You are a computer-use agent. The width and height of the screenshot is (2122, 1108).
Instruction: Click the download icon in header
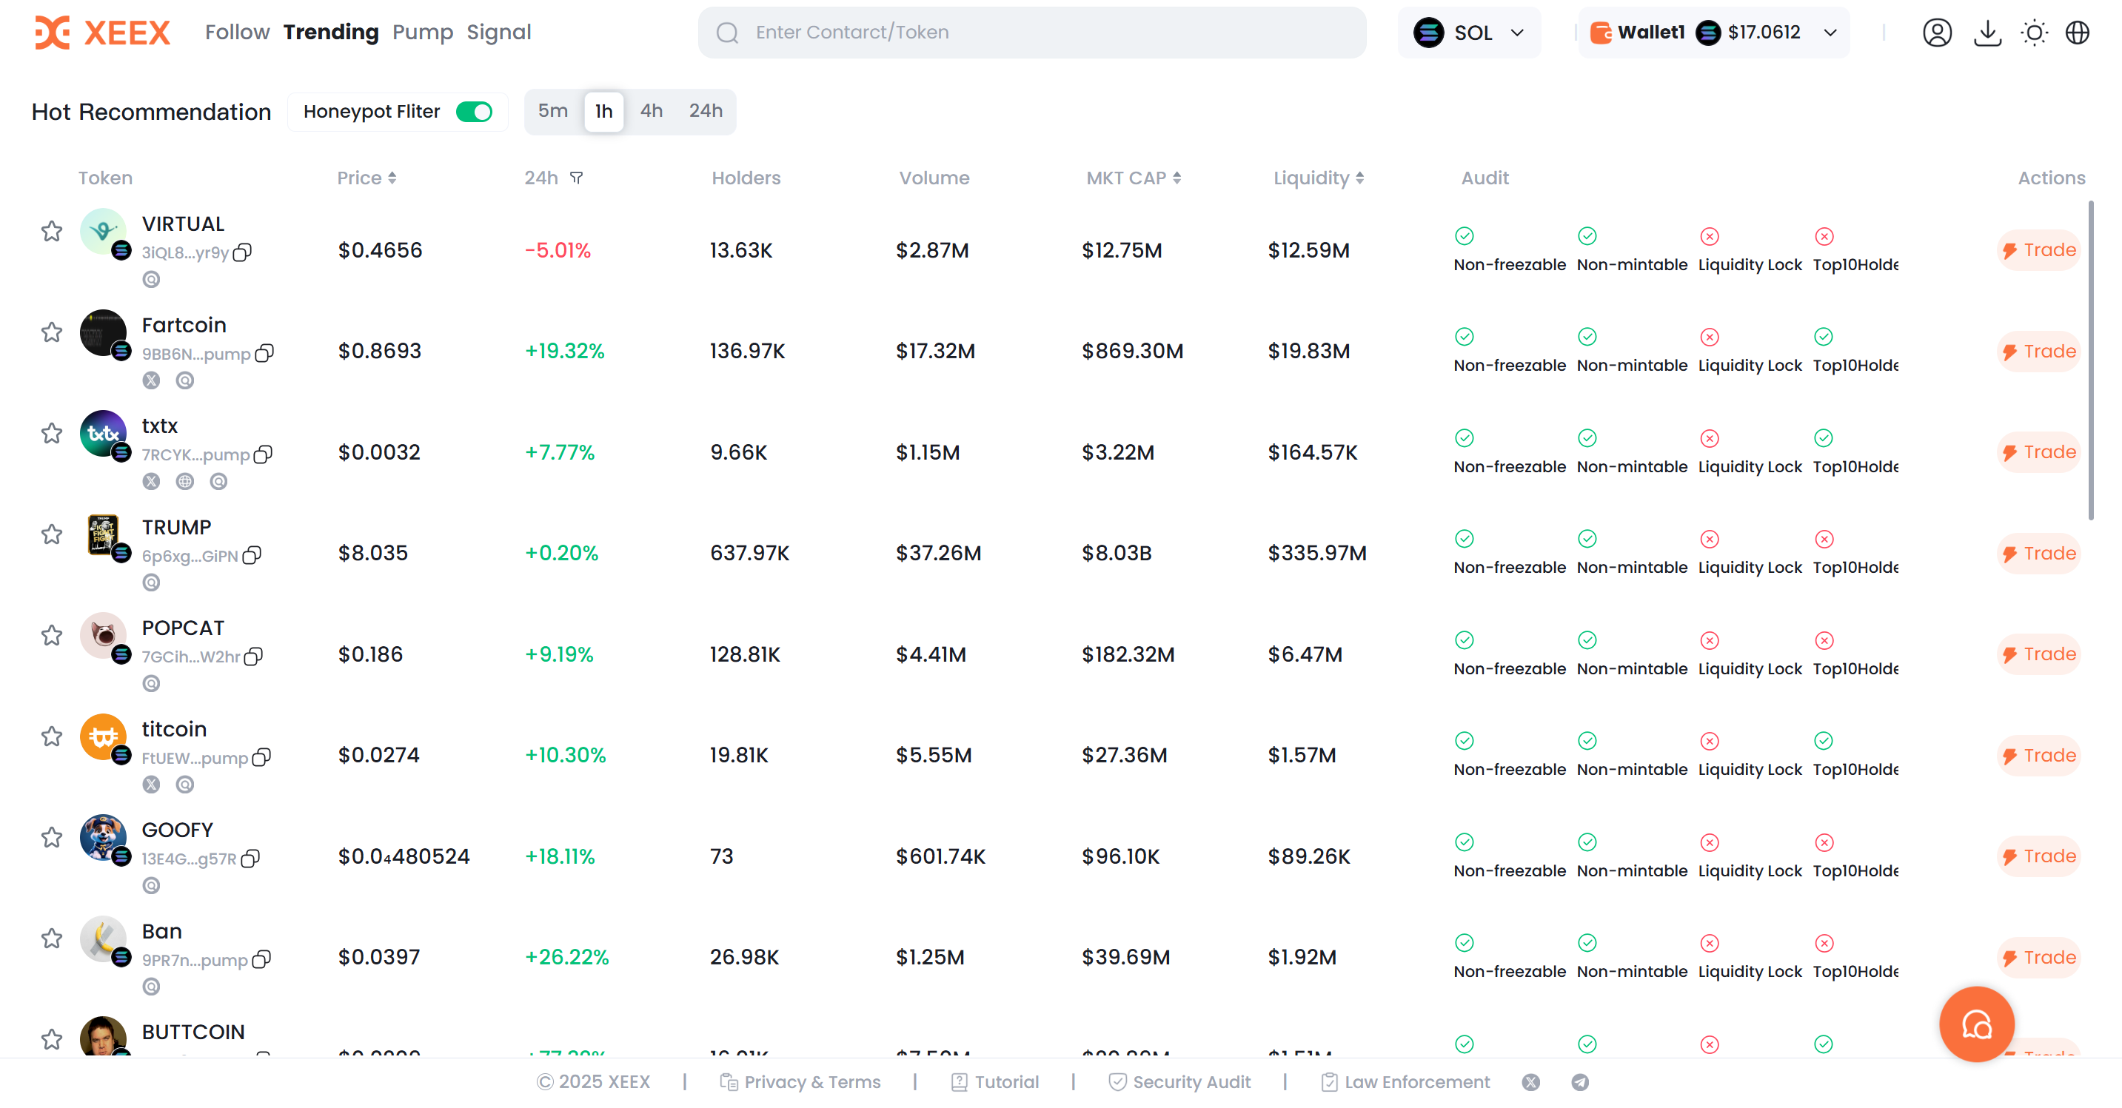[x=1987, y=33]
